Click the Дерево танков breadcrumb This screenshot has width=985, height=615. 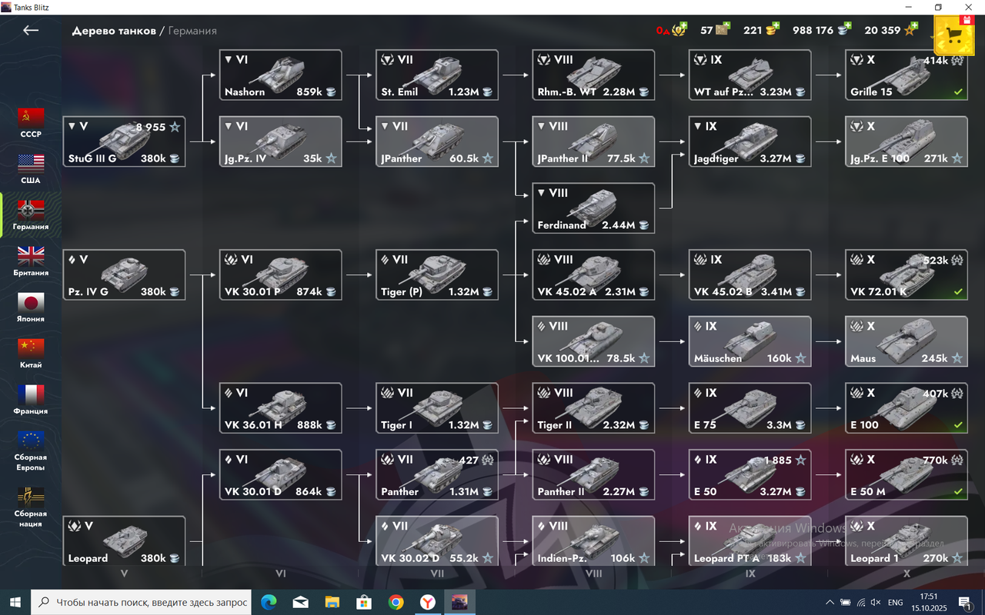(x=114, y=31)
